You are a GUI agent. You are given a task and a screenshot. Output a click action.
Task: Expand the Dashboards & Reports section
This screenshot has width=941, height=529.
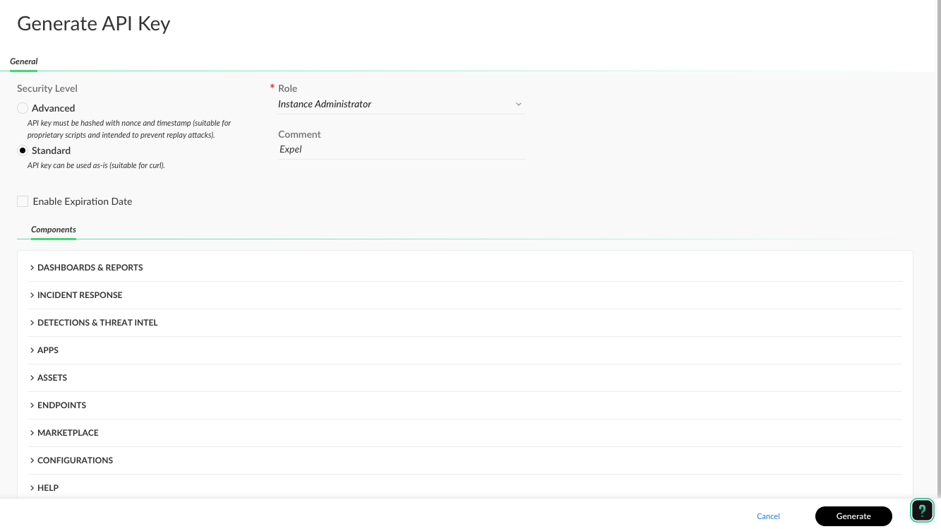pos(466,268)
